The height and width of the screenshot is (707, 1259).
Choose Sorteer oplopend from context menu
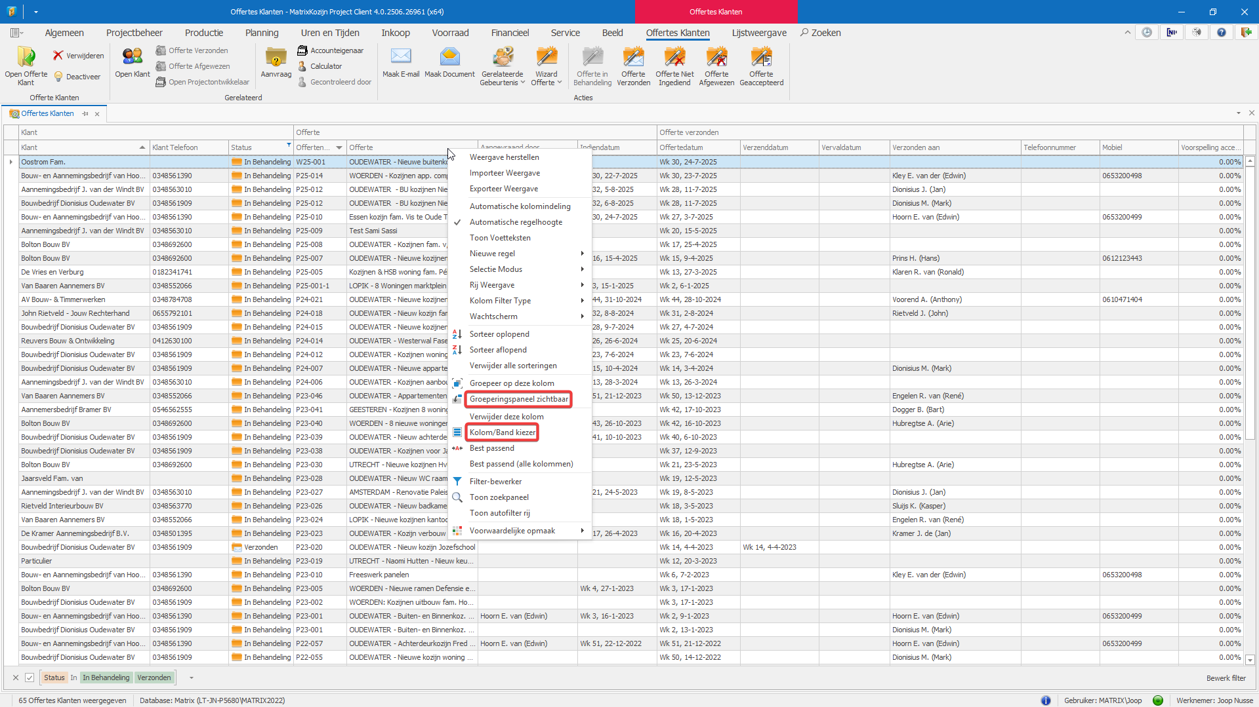(x=499, y=334)
